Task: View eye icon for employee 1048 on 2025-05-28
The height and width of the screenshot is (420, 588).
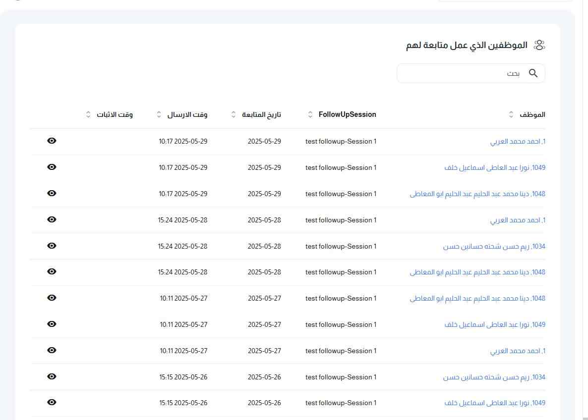Action: coord(52,271)
